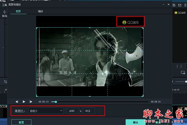Click the left-middle crop edge handle

click(x=36, y=62)
